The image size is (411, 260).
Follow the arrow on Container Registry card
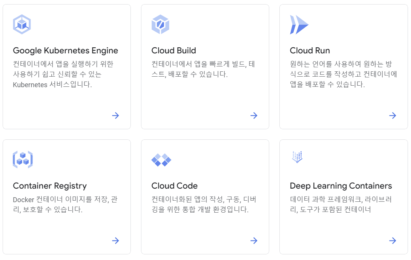click(116, 241)
